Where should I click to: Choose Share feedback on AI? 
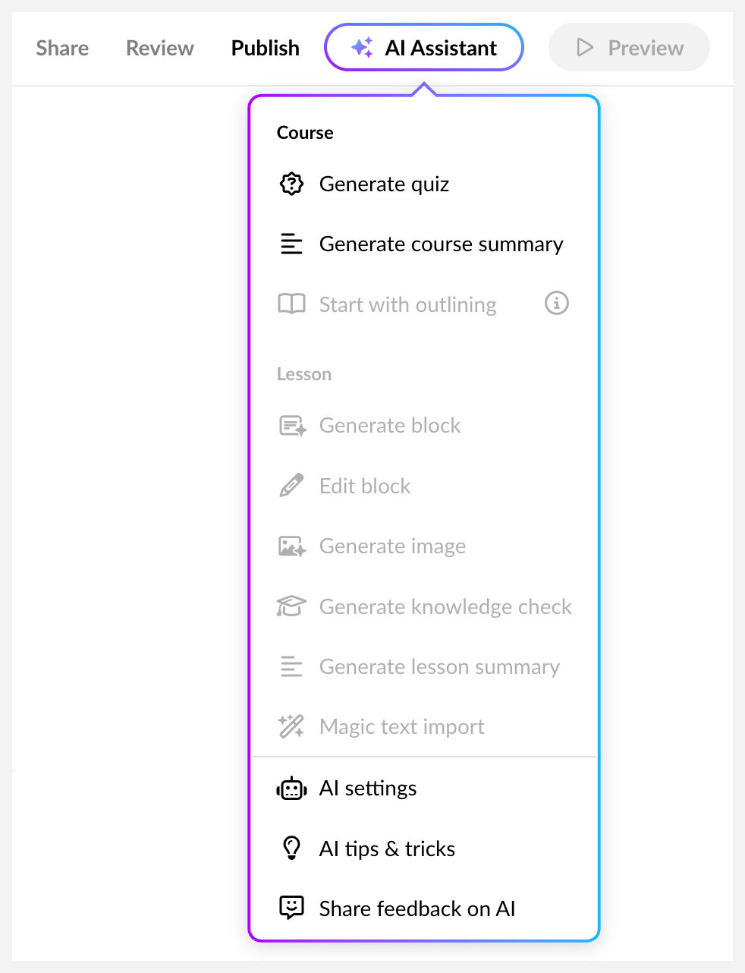[x=417, y=908]
